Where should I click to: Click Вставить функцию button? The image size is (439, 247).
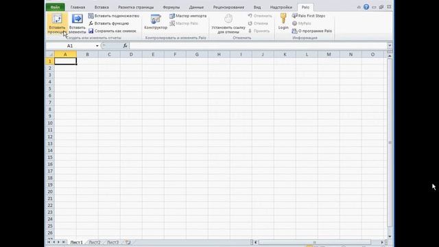(x=109, y=23)
